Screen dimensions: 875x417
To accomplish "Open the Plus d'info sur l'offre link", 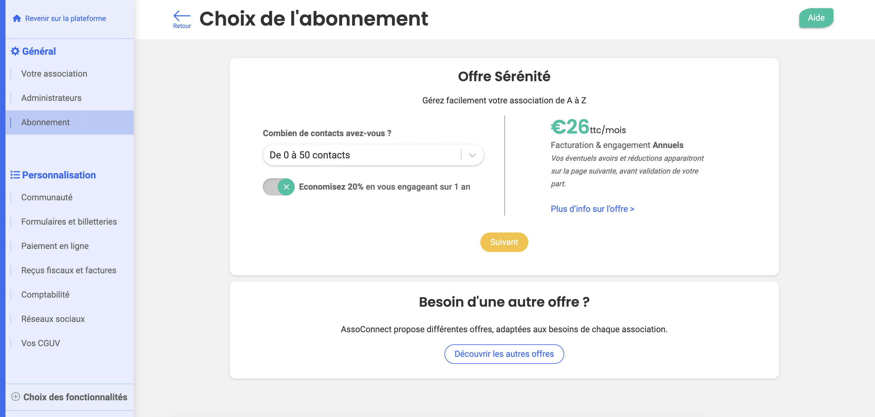I will 592,209.
